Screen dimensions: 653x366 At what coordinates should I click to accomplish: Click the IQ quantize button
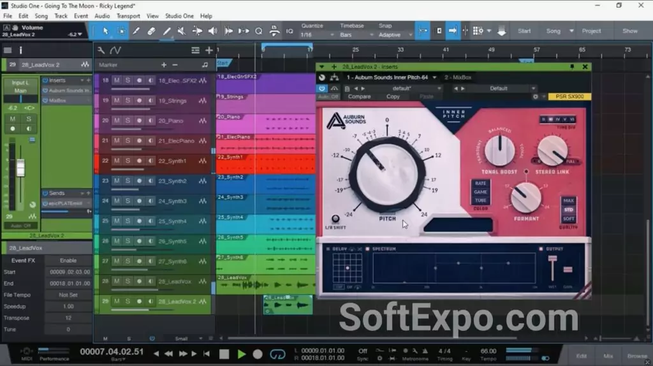pos(290,31)
